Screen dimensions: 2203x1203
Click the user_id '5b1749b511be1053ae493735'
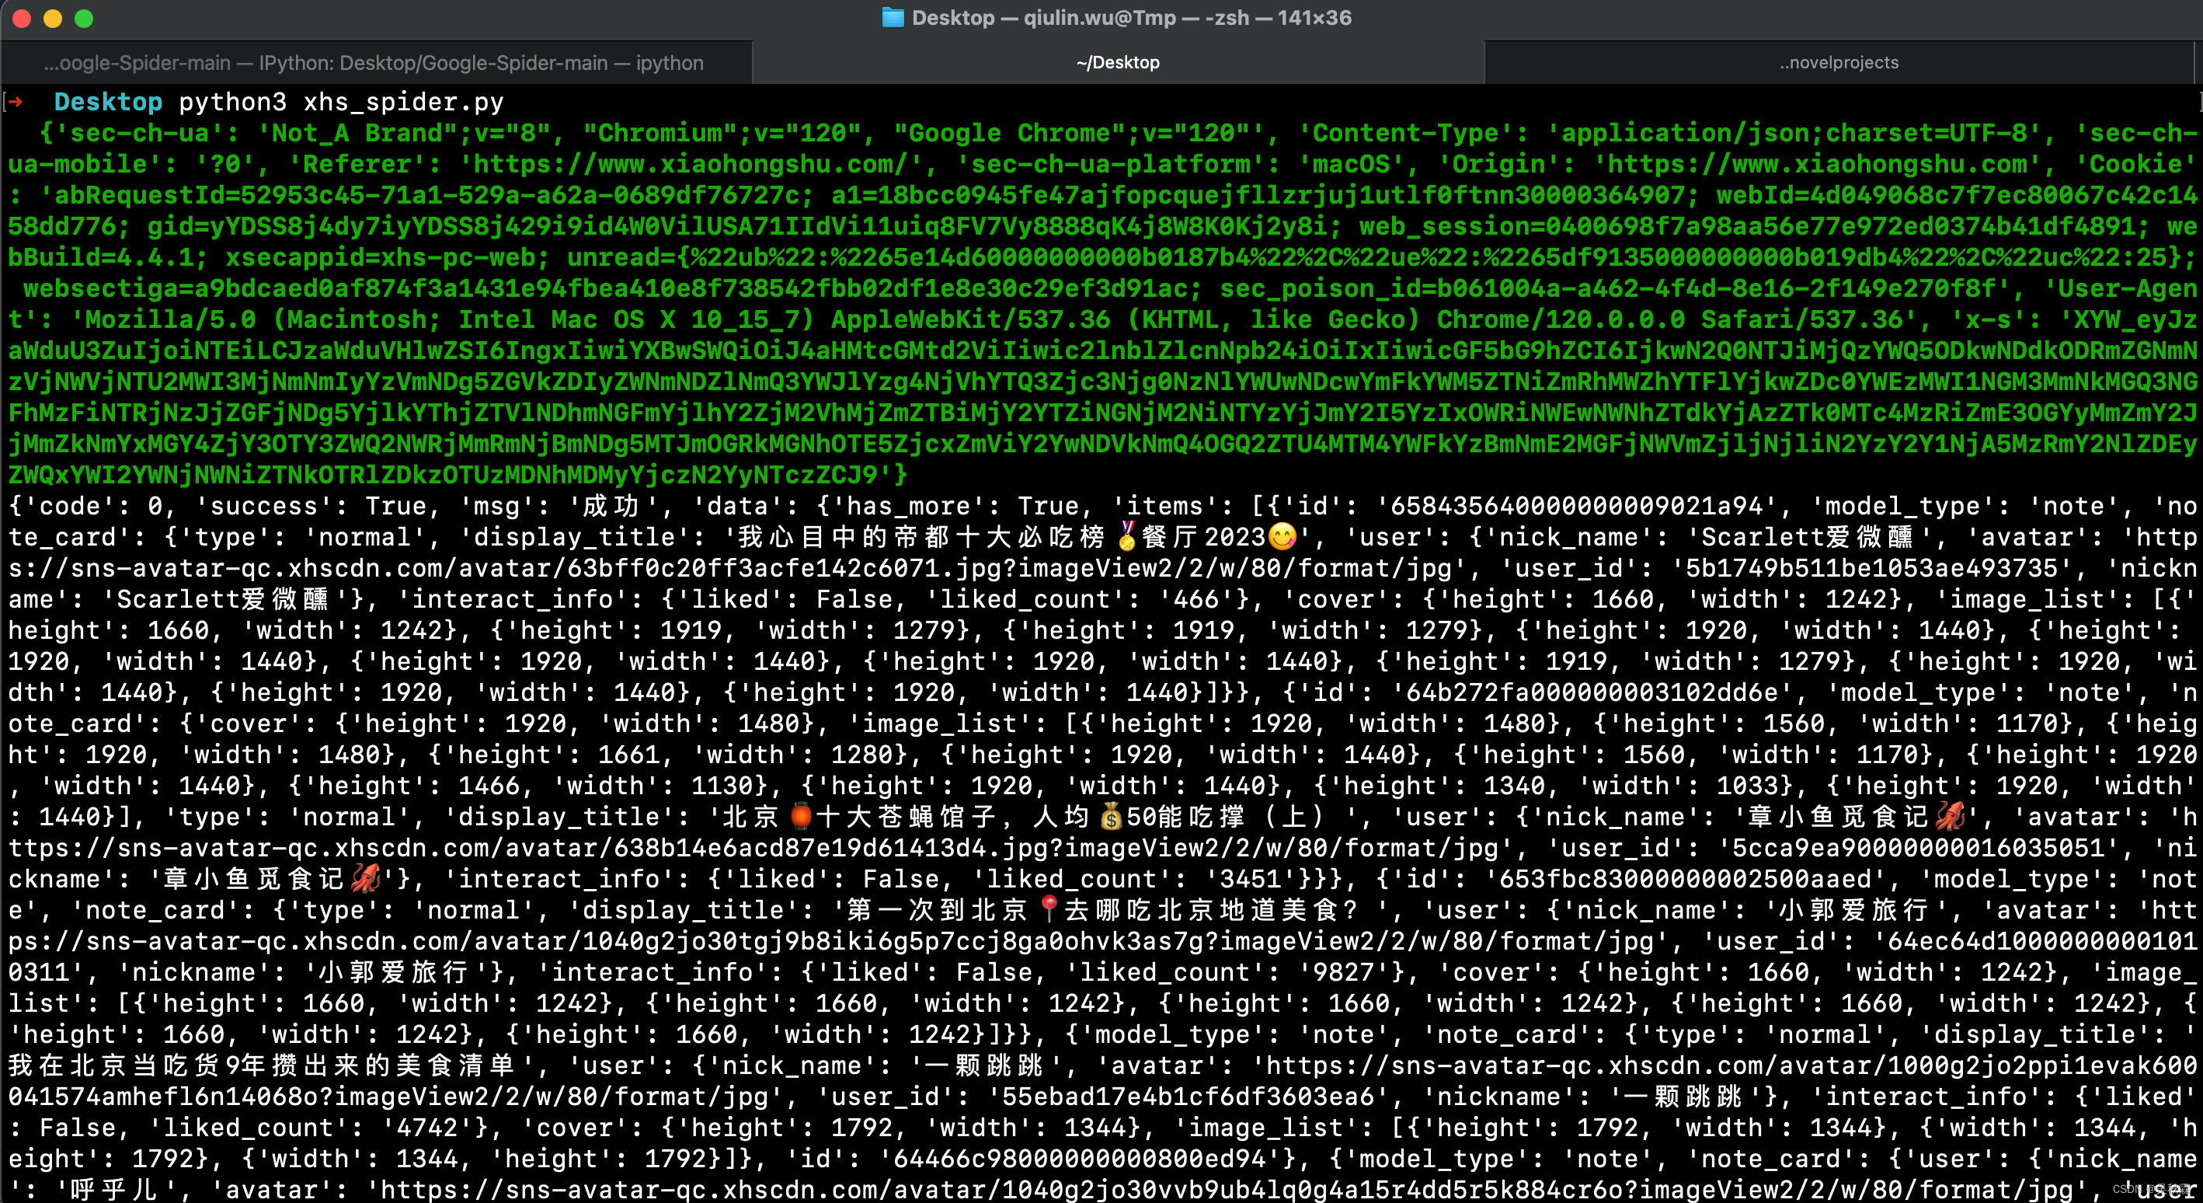point(1872,567)
